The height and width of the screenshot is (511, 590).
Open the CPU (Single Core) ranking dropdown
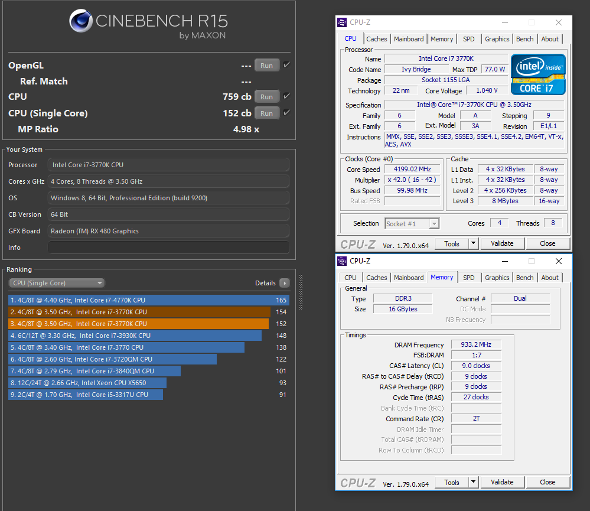57,283
